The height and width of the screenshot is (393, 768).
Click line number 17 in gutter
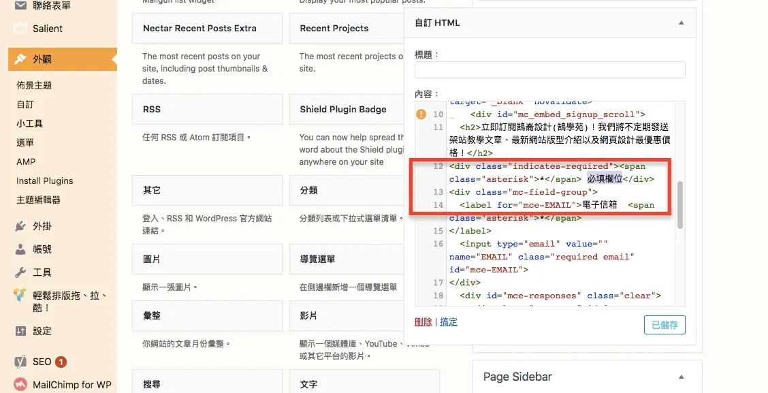(x=438, y=283)
